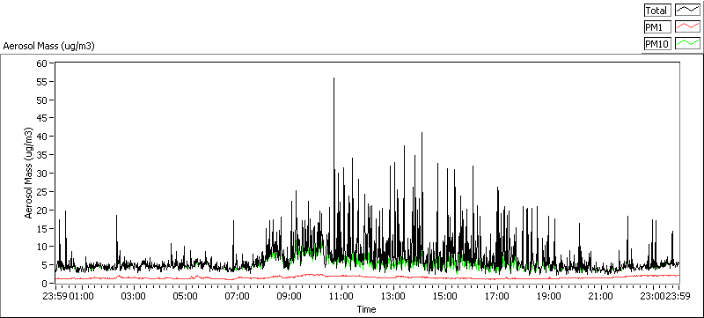This screenshot has height=318, width=704.
Task: Click the 'Aerosol Mass (ug/m3)' chart title
Action: coord(48,46)
